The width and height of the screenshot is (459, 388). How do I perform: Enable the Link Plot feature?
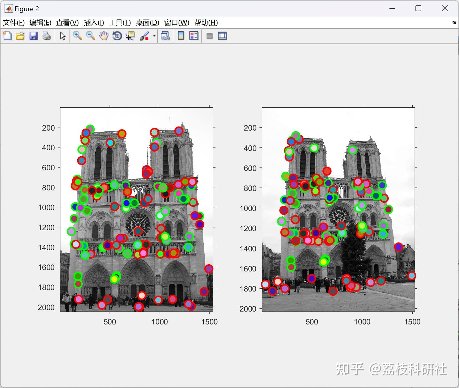pyautogui.click(x=166, y=36)
